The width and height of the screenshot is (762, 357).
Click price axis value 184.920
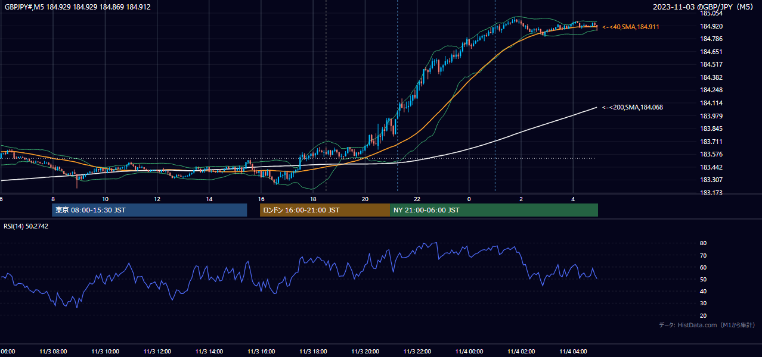pyautogui.click(x=711, y=26)
